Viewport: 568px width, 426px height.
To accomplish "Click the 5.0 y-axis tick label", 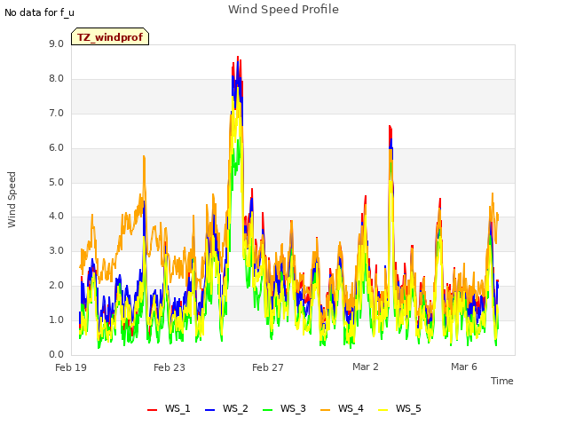I will pyautogui.click(x=56, y=182).
